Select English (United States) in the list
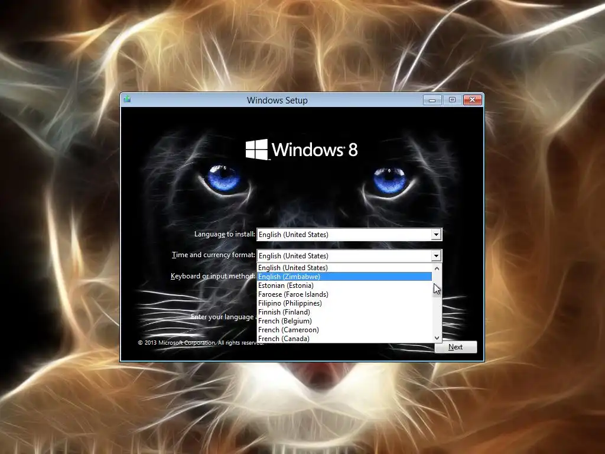Screen dimensions: 605x454 pyautogui.click(x=344, y=268)
